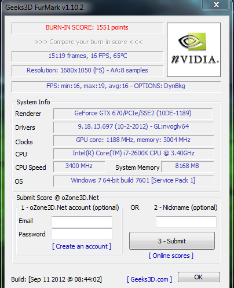Viewport: 234px width, 288px height.
Task: Open the Create an account link
Action: click(82, 246)
